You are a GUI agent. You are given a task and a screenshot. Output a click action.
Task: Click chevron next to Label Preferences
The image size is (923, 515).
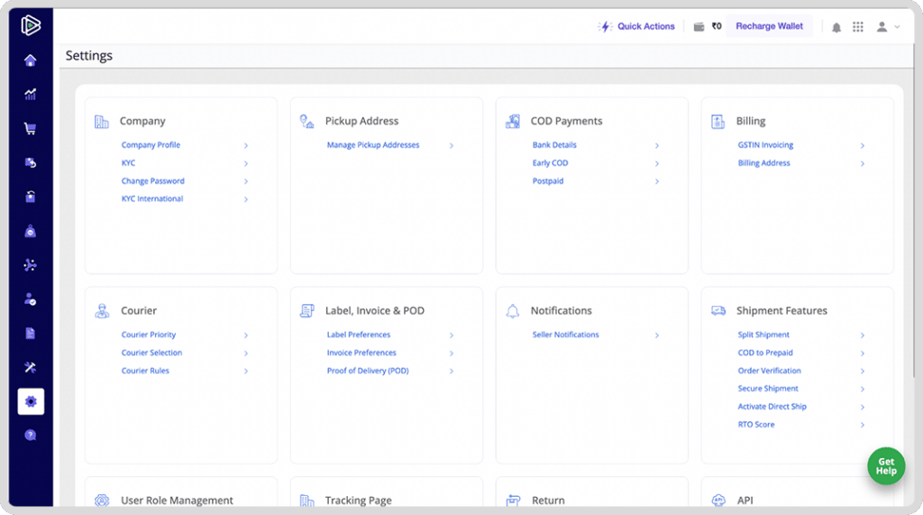[x=452, y=336]
